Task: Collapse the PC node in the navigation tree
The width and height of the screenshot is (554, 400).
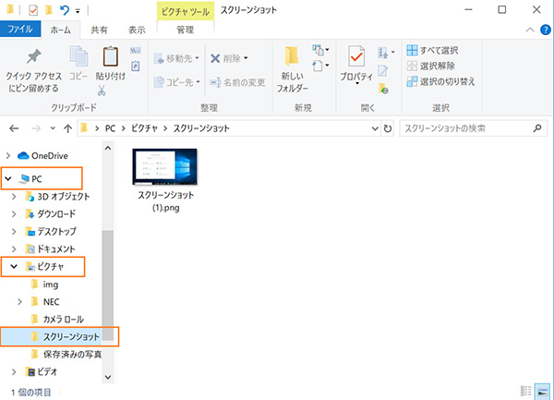Action: [9, 178]
